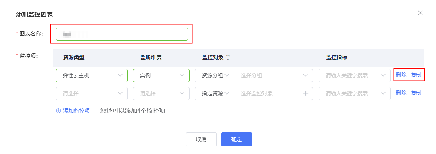
Task: Open second row 监控指标 search dropdown
Action: [x=355, y=94]
